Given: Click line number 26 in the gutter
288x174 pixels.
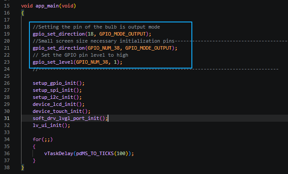Looking at the screenshot, I should 7,83.
